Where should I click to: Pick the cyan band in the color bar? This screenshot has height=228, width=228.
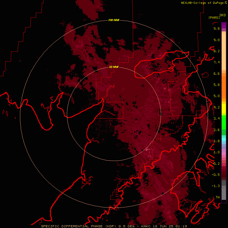[224, 139]
